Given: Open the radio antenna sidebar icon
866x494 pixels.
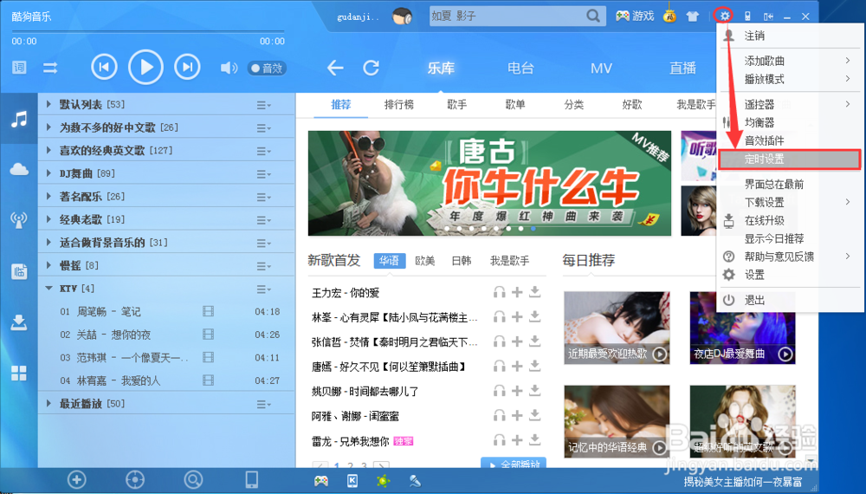Looking at the screenshot, I should [19, 220].
